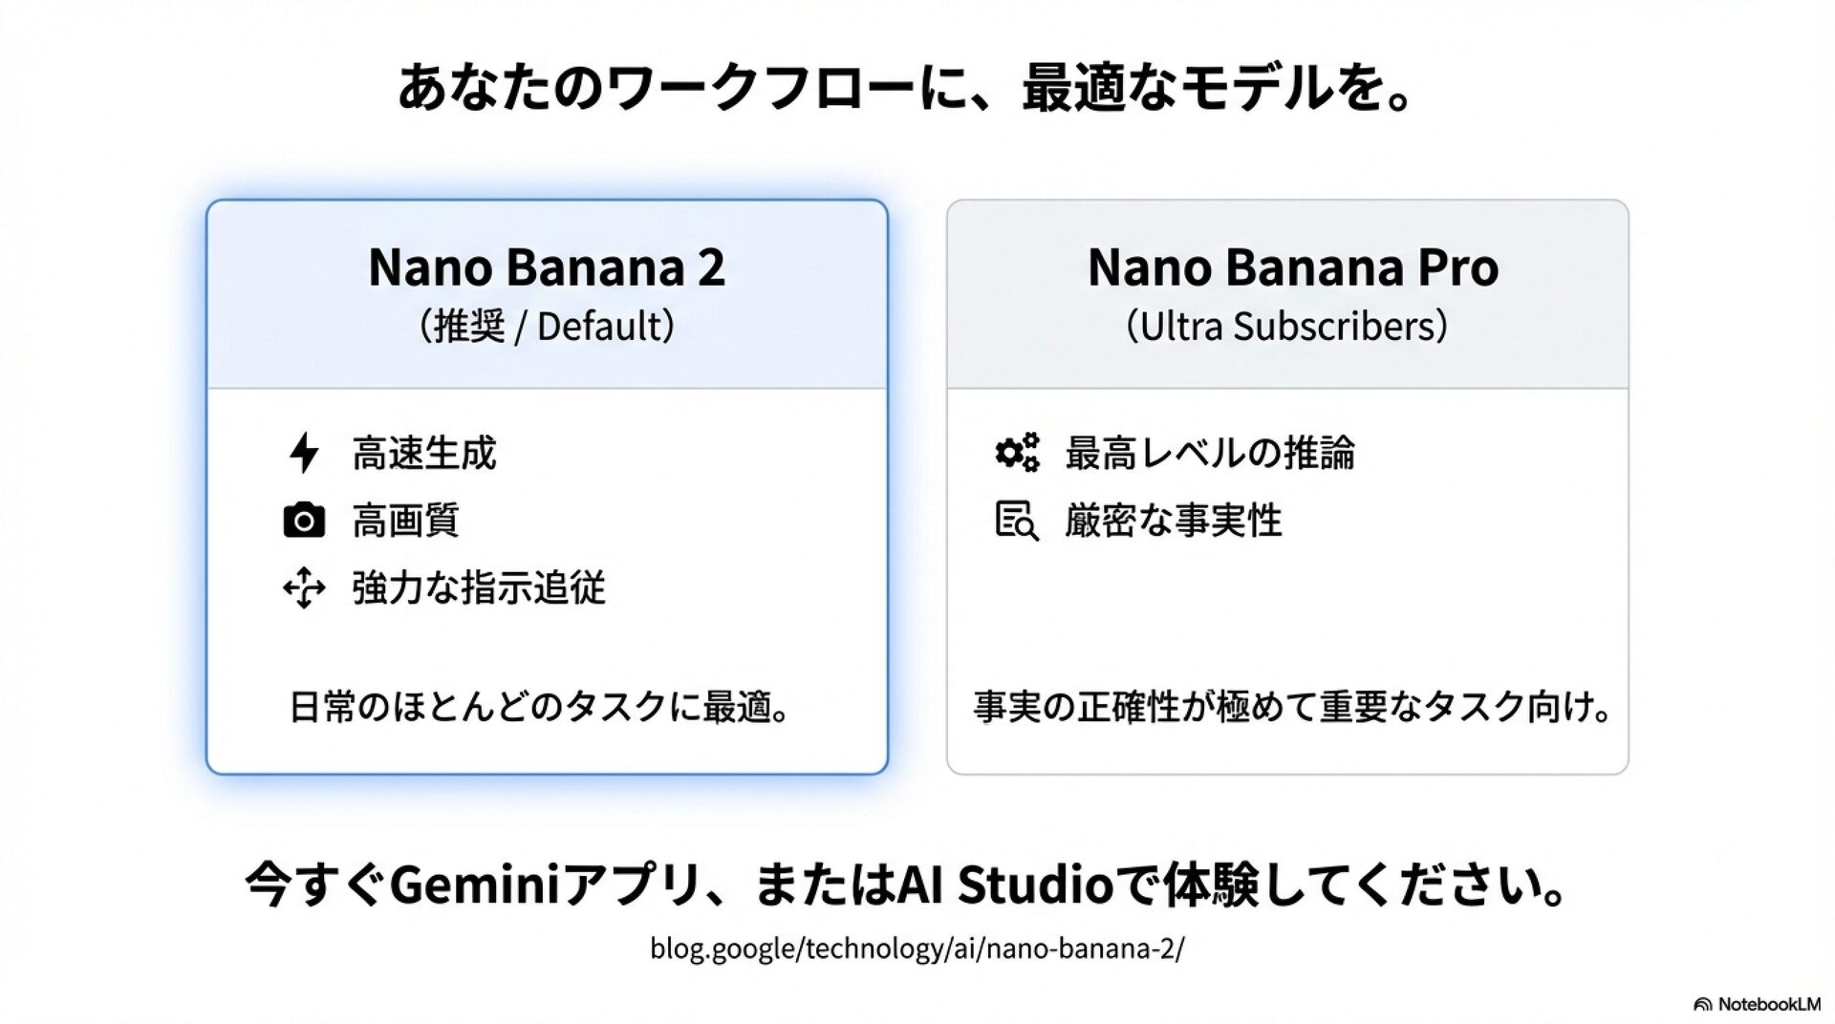Click the (Ultra Subscribers) subtitle
The height and width of the screenshot is (1024, 1835).
(x=1286, y=327)
